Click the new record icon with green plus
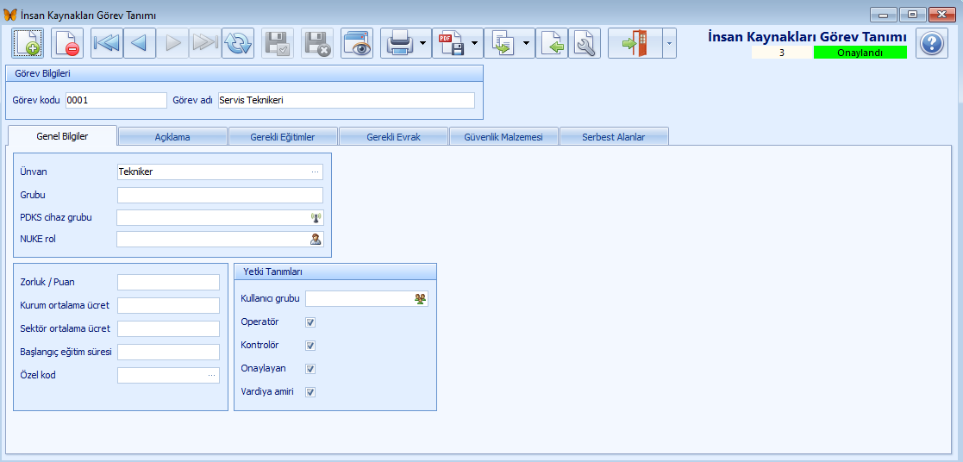This screenshot has height=462, width=963. point(28,43)
